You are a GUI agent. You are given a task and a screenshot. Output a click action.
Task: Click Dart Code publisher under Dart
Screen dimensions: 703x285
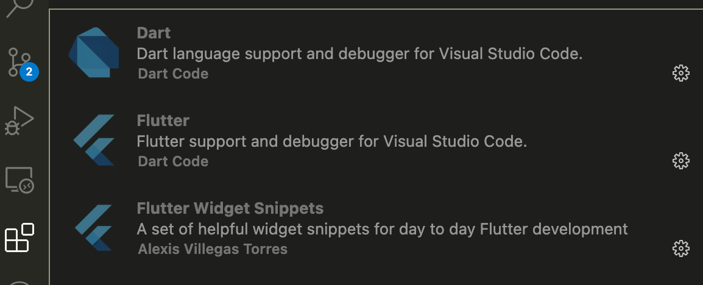(173, 74)
